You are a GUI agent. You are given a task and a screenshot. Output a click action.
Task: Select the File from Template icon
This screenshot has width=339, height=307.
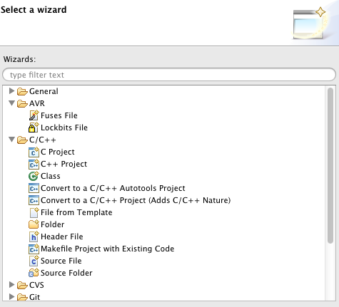[34, 212]
